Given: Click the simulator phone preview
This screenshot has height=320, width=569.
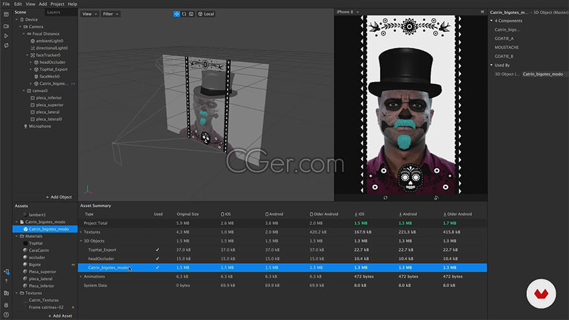Looking at the screenshot, I should pos(411,105).
